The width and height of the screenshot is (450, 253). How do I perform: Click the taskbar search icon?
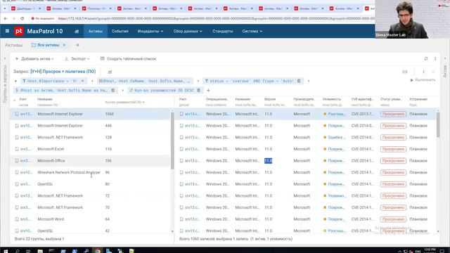pyautogui.click(x=17, y=251)
